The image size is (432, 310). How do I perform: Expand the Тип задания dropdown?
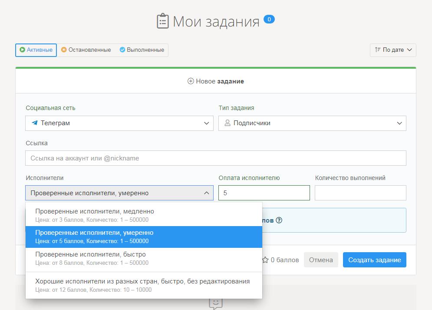tap(312, 123)
